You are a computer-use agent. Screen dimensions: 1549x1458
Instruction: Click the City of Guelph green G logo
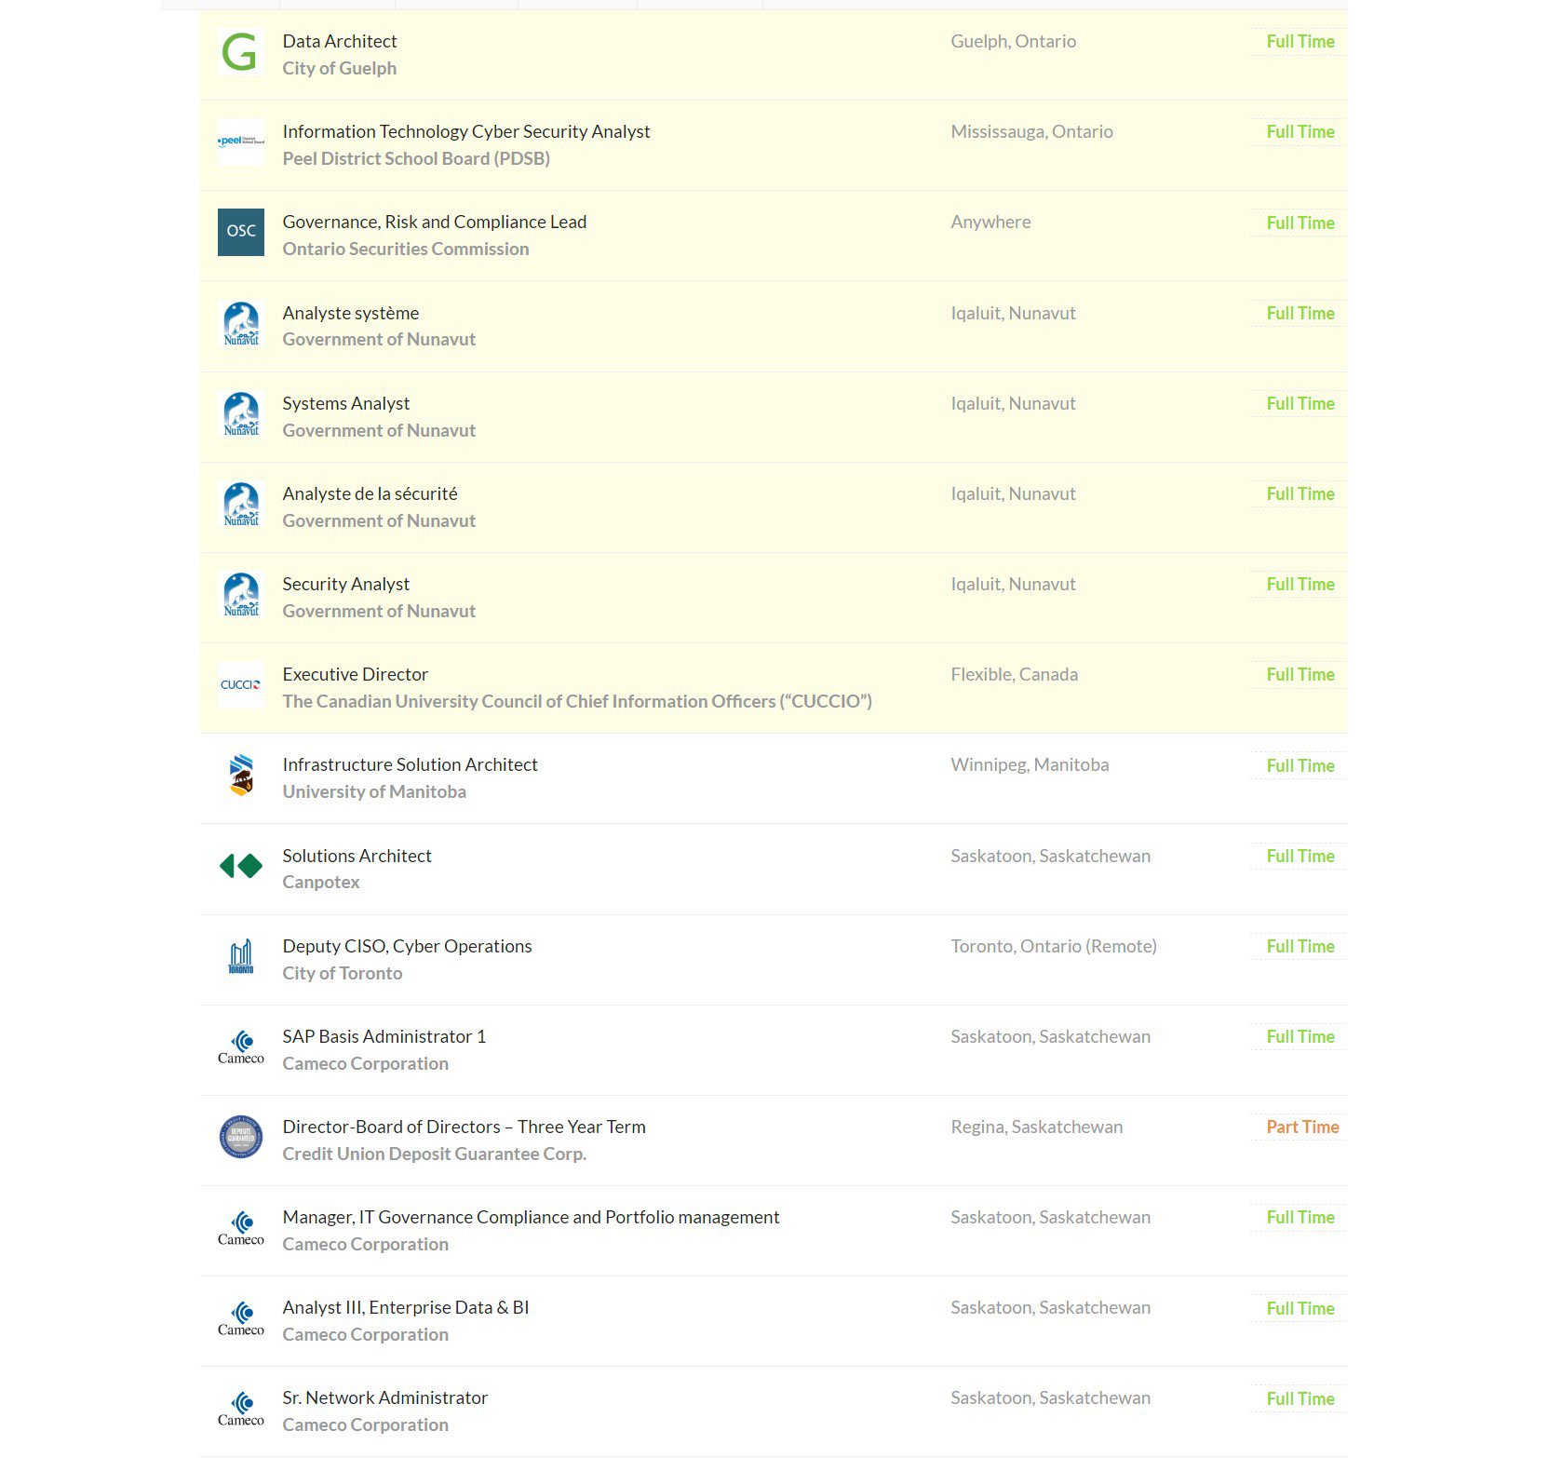click(240, 52)
